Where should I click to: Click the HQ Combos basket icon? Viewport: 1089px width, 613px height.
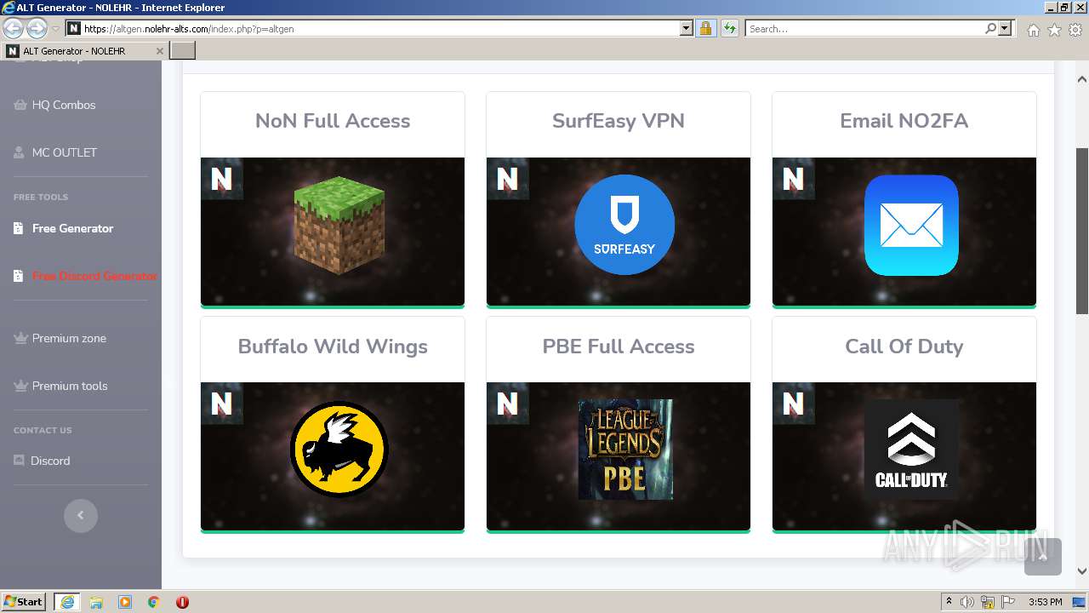[20, 106]
